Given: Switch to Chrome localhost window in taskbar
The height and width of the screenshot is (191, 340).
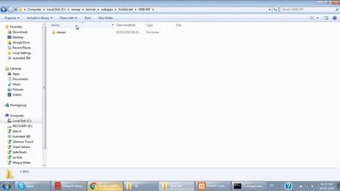Looking at the screenshot, I should tap(105, 186).
